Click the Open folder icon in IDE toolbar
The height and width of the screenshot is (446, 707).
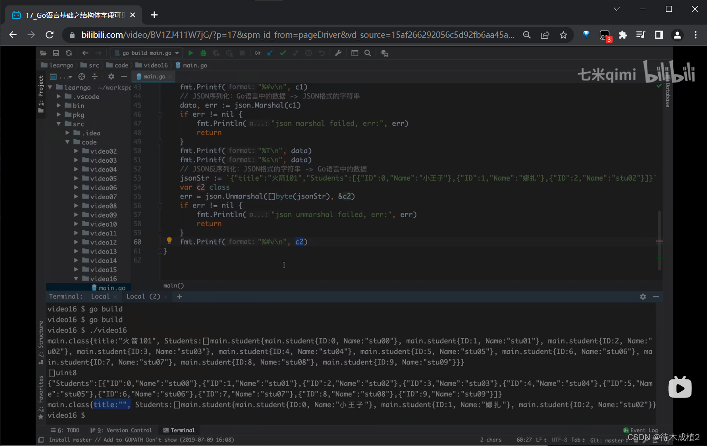(43, 53)
